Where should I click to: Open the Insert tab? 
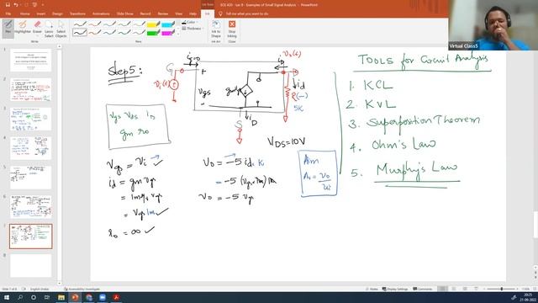pos(41,13)
